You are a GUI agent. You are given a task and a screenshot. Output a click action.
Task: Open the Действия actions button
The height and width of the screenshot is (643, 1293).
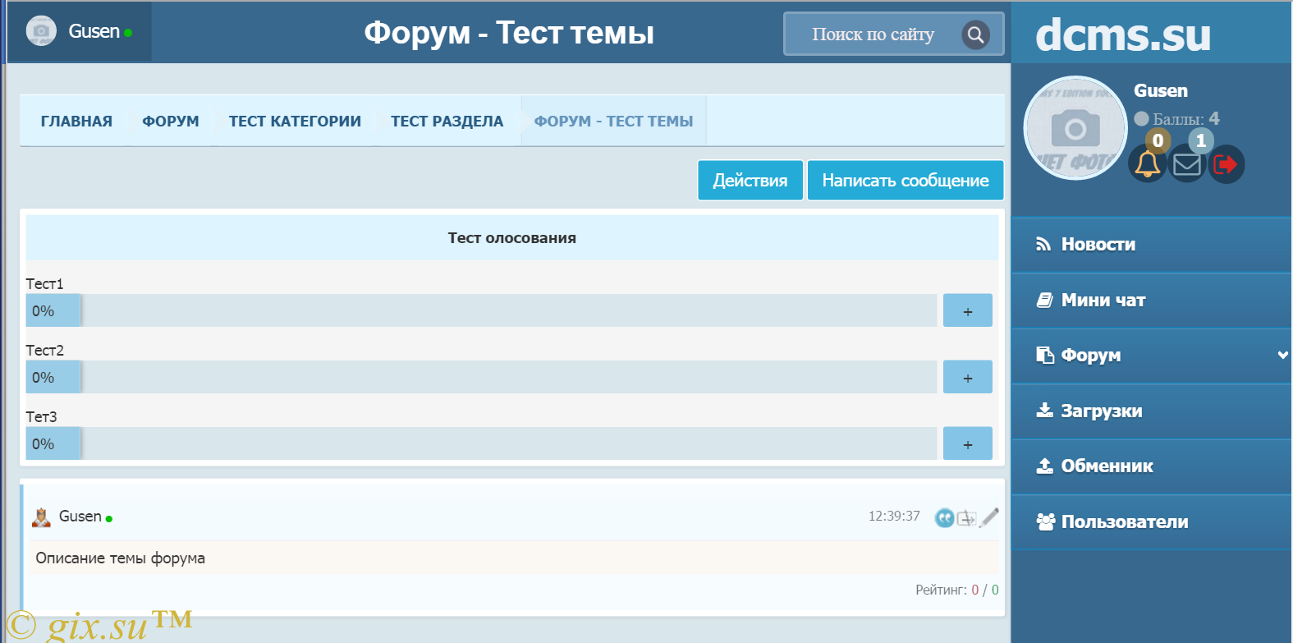coord(750,181)
